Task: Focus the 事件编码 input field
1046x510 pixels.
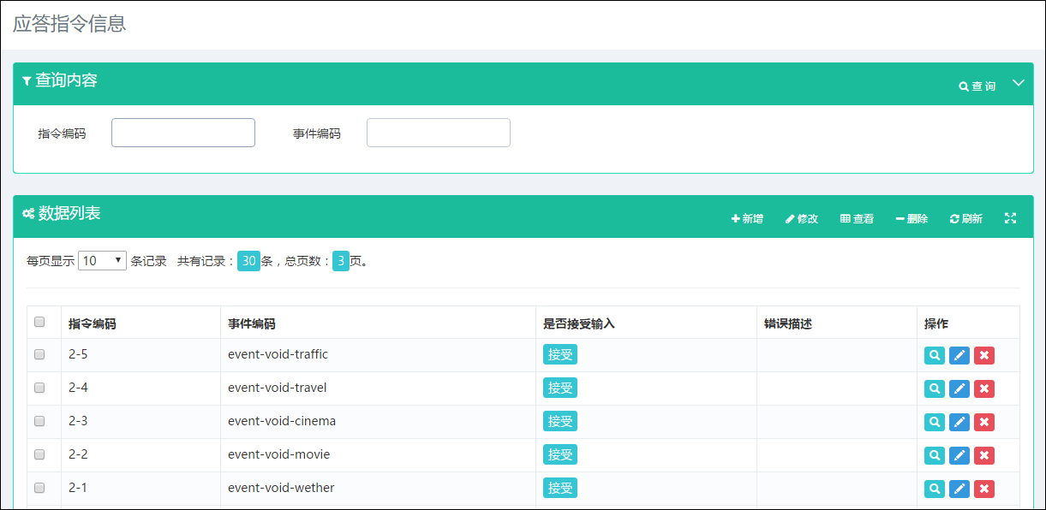Action: (x=439, y=133)
